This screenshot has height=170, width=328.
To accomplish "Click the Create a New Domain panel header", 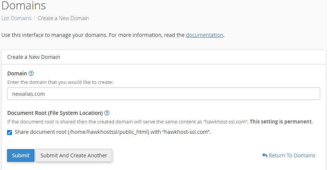I will coord(34,57).
